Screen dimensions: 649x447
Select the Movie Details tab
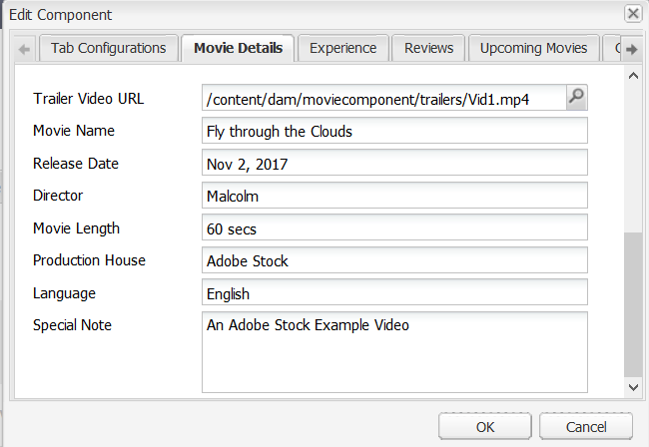click(238, 48)
